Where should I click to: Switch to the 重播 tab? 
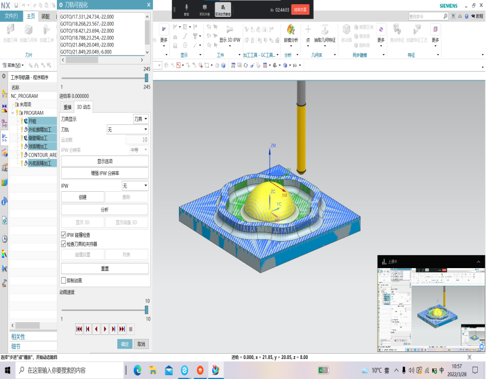tap(67, 107)
